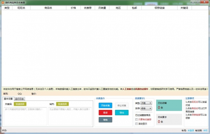The image size is (210, 134).
Task: Sort by the 价格 column header
Action: (73, 8)
